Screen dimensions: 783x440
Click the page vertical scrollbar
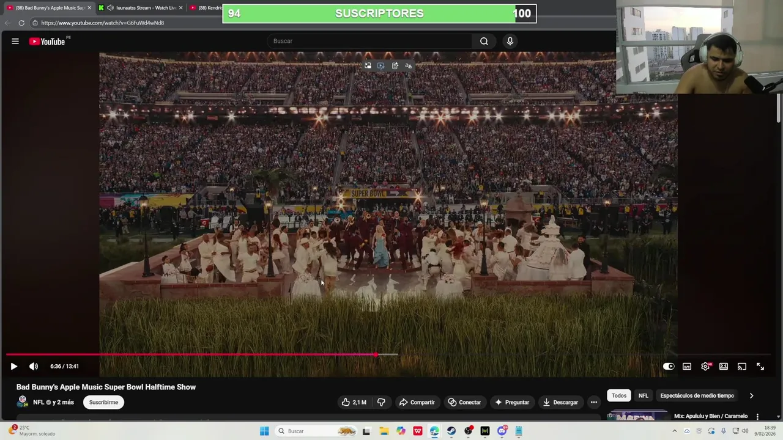tap(779, 107)
